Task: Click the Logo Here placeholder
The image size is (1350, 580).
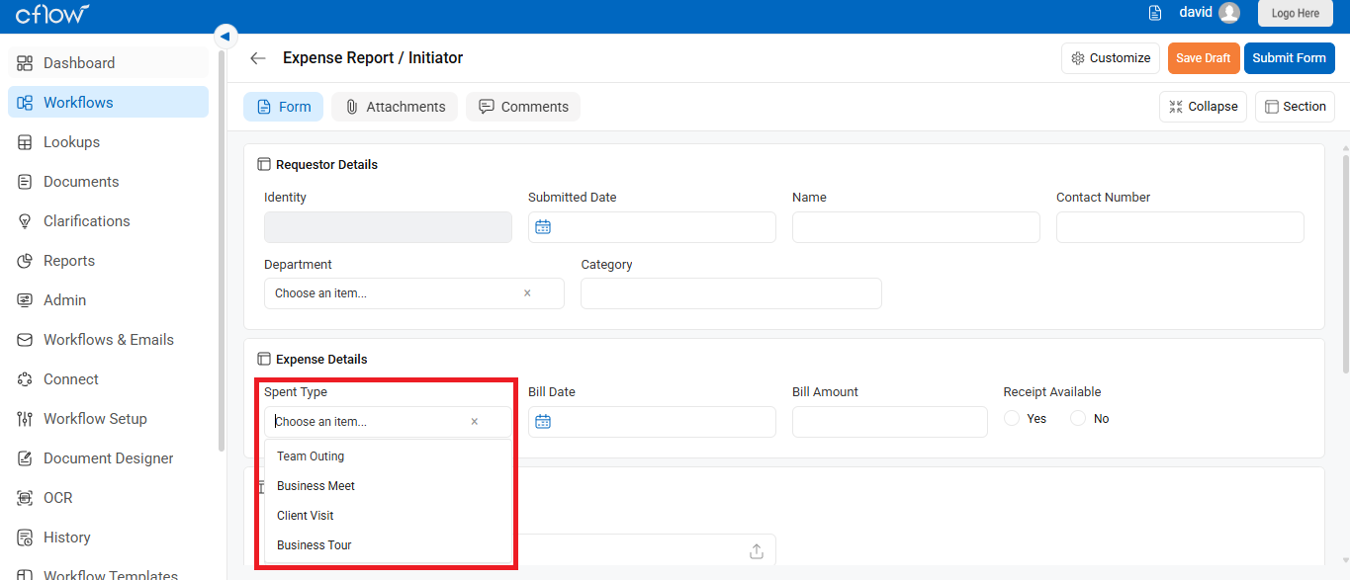Action: click(x=1296, y=13)
